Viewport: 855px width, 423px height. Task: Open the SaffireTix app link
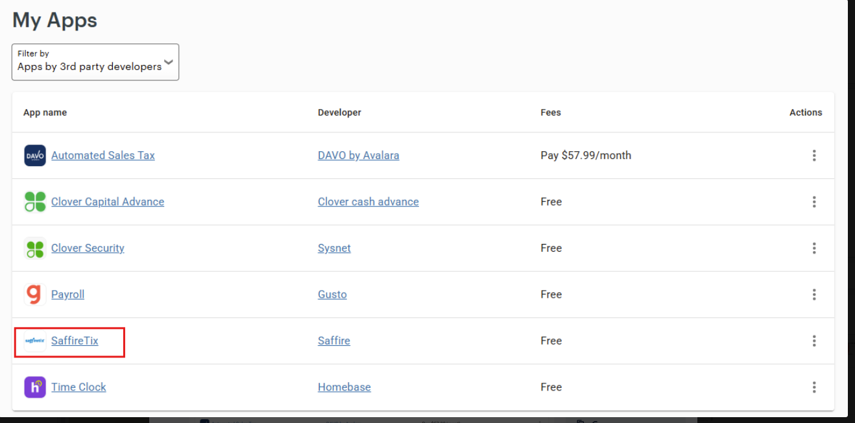coord(75,341)
